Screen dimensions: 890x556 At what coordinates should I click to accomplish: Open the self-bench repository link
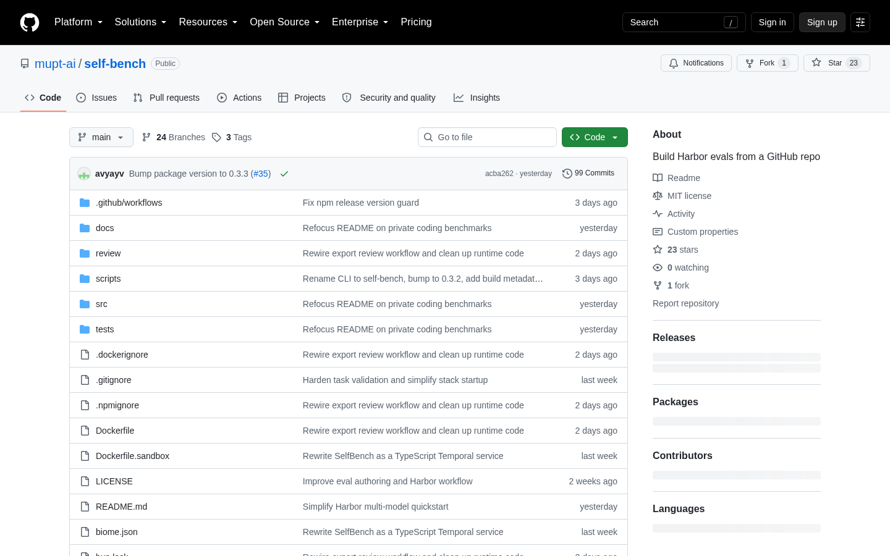pyautogui.click(x=115, y=64)
